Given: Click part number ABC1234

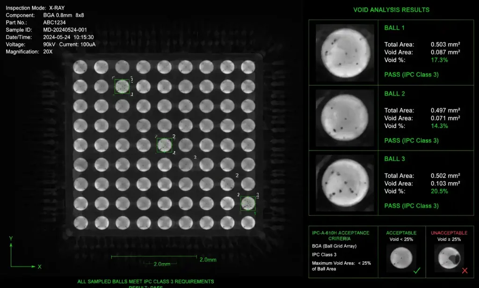Looking at the screenshot, I should tap(54, 22).
